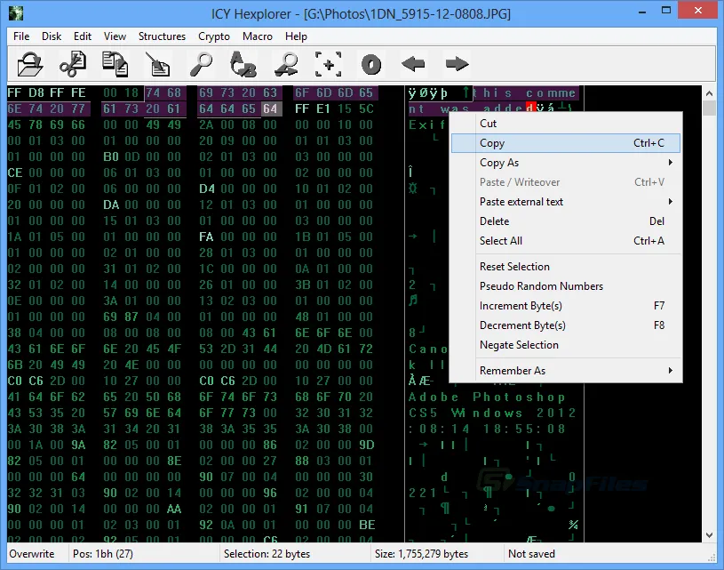The image size is (724, 570).
Task: Click hex byte CE in the sixth row
Action: click(14, 173)
